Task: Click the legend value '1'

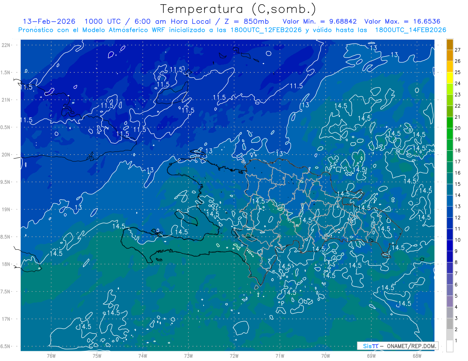Action: [456, 341]
